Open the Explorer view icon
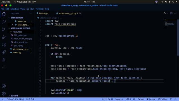The height and width of the screenshot is (101, 179). pyautogui.click(x=4, y=14)
